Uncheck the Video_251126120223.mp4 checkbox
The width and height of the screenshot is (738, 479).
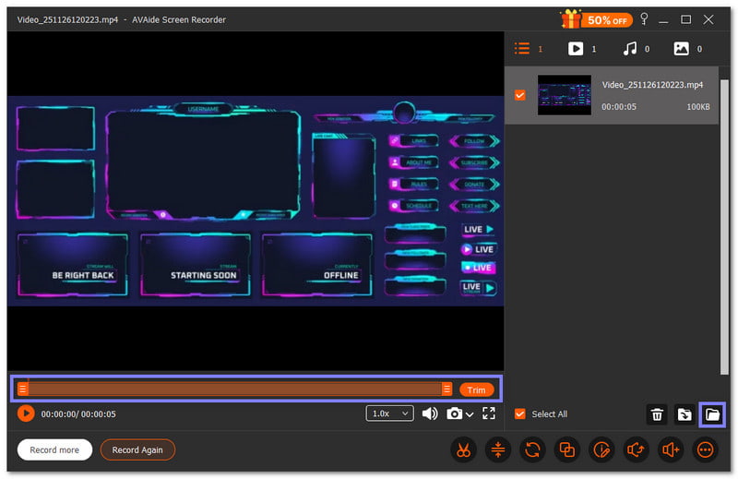tap(520, 95)
